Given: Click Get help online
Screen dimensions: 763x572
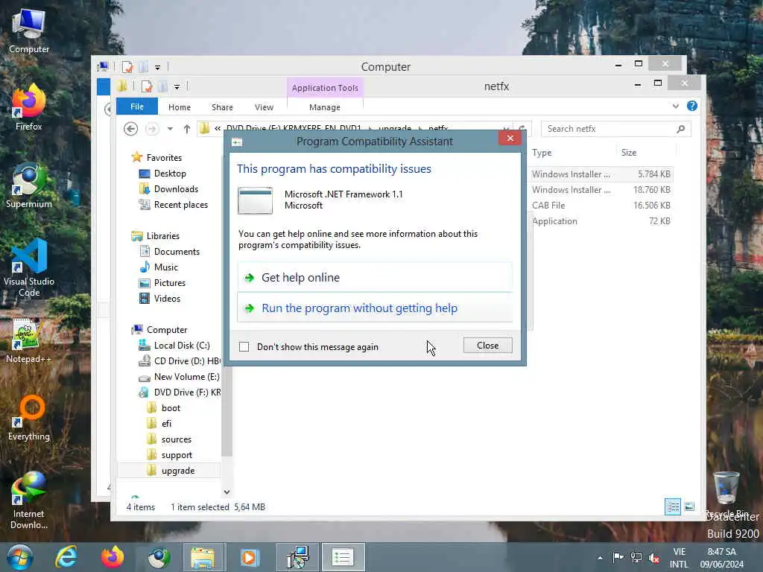Looking at the screenshot, I should click(375, 277).
